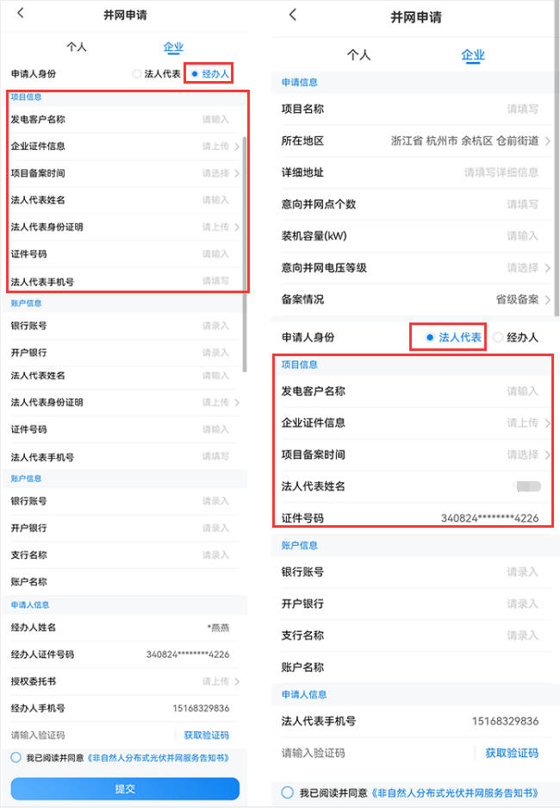Select 经办人 radio on right screen
Viewport: 560px width, 808px height.
pos(498,337)
